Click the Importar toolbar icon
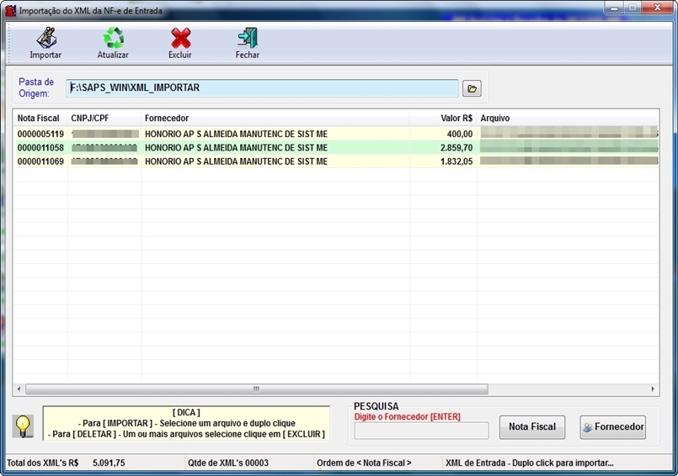The height and width of the screenshot is (476, 678). coord(45,39)
